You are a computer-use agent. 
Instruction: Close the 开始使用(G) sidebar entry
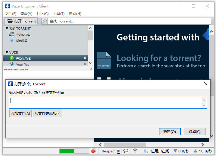pos(85,58)
